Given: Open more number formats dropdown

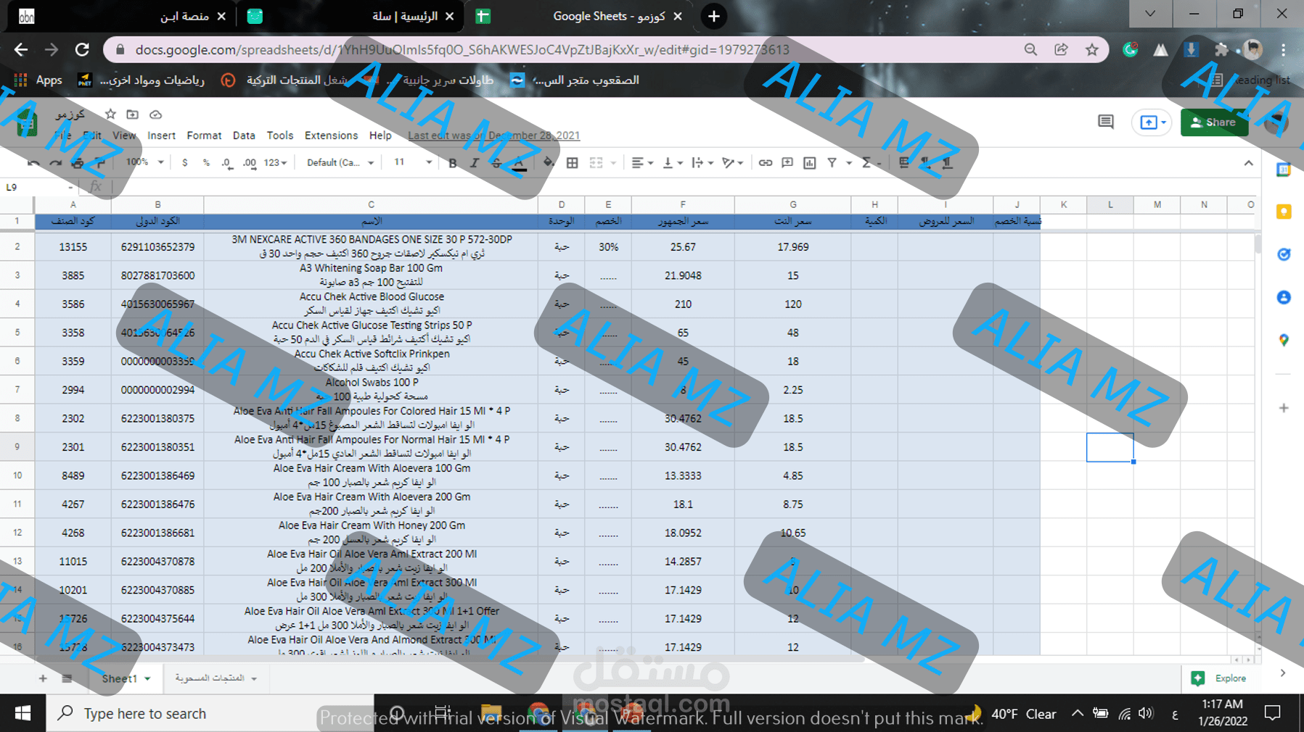Looking at the screenshot, I should pyautogui.click(x=275, y=163).
